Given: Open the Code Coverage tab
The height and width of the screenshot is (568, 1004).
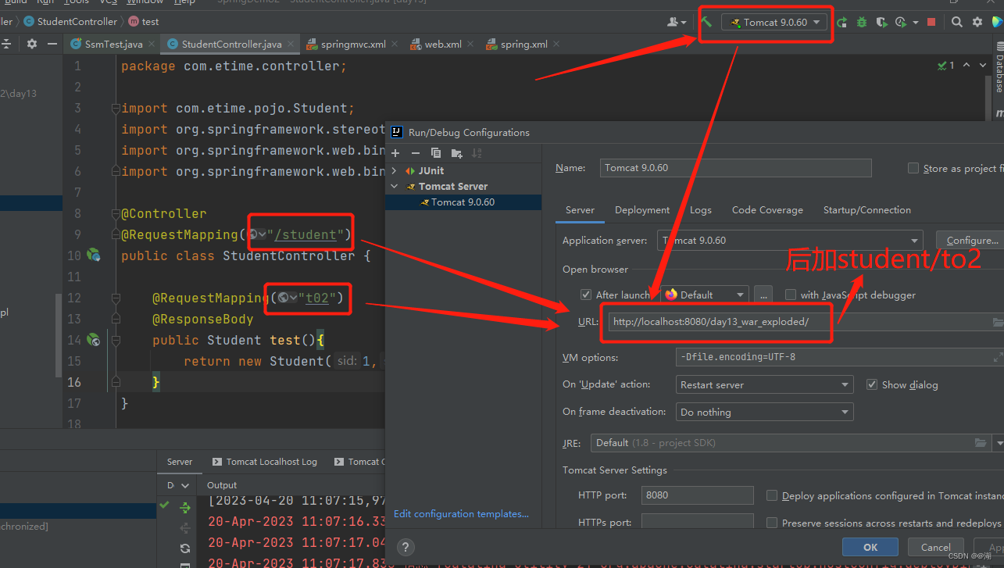Looking at the screenshot, I should tap(767, 210).
